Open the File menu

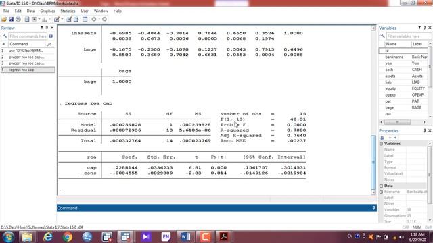tap(6, 11)
